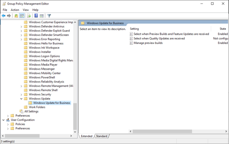229x144 pixels.
Task: Select Windows Media Player in tree
Action: click(43, 65)
